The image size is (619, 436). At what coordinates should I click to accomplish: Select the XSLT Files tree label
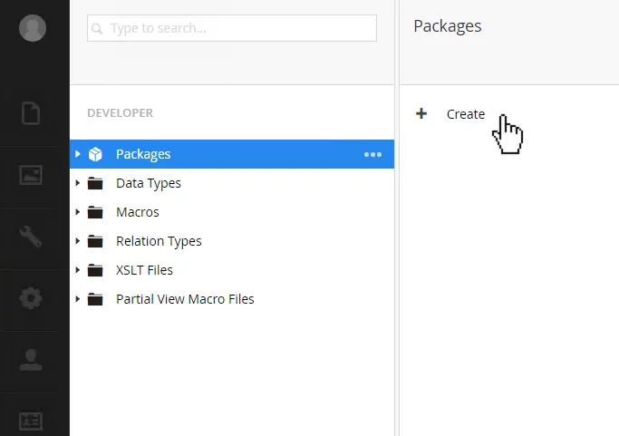click(144, 270)
